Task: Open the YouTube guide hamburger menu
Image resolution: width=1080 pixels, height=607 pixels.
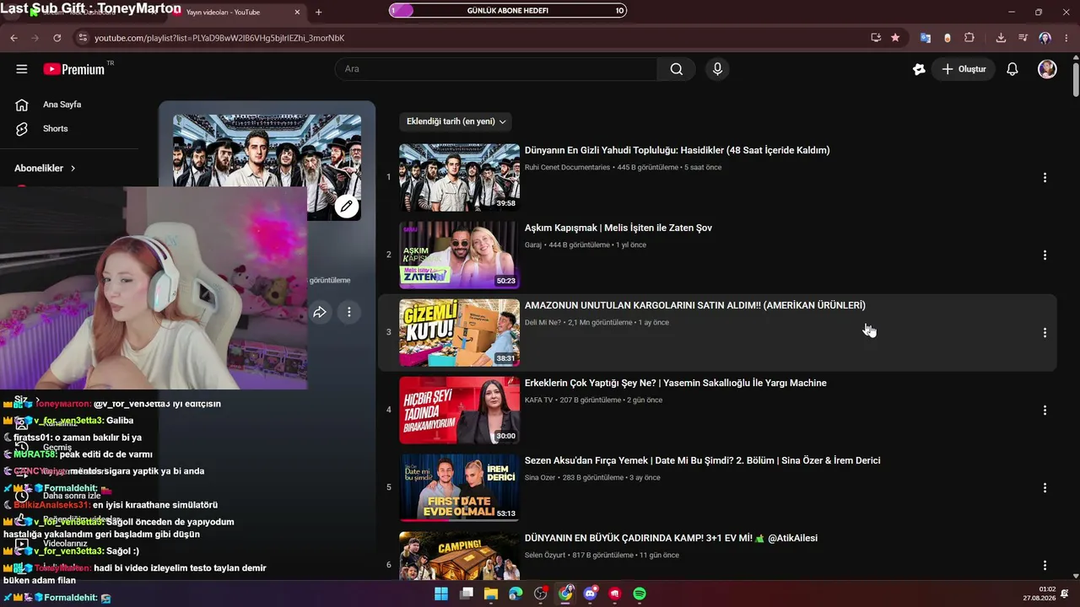Action: click(22, 69)
